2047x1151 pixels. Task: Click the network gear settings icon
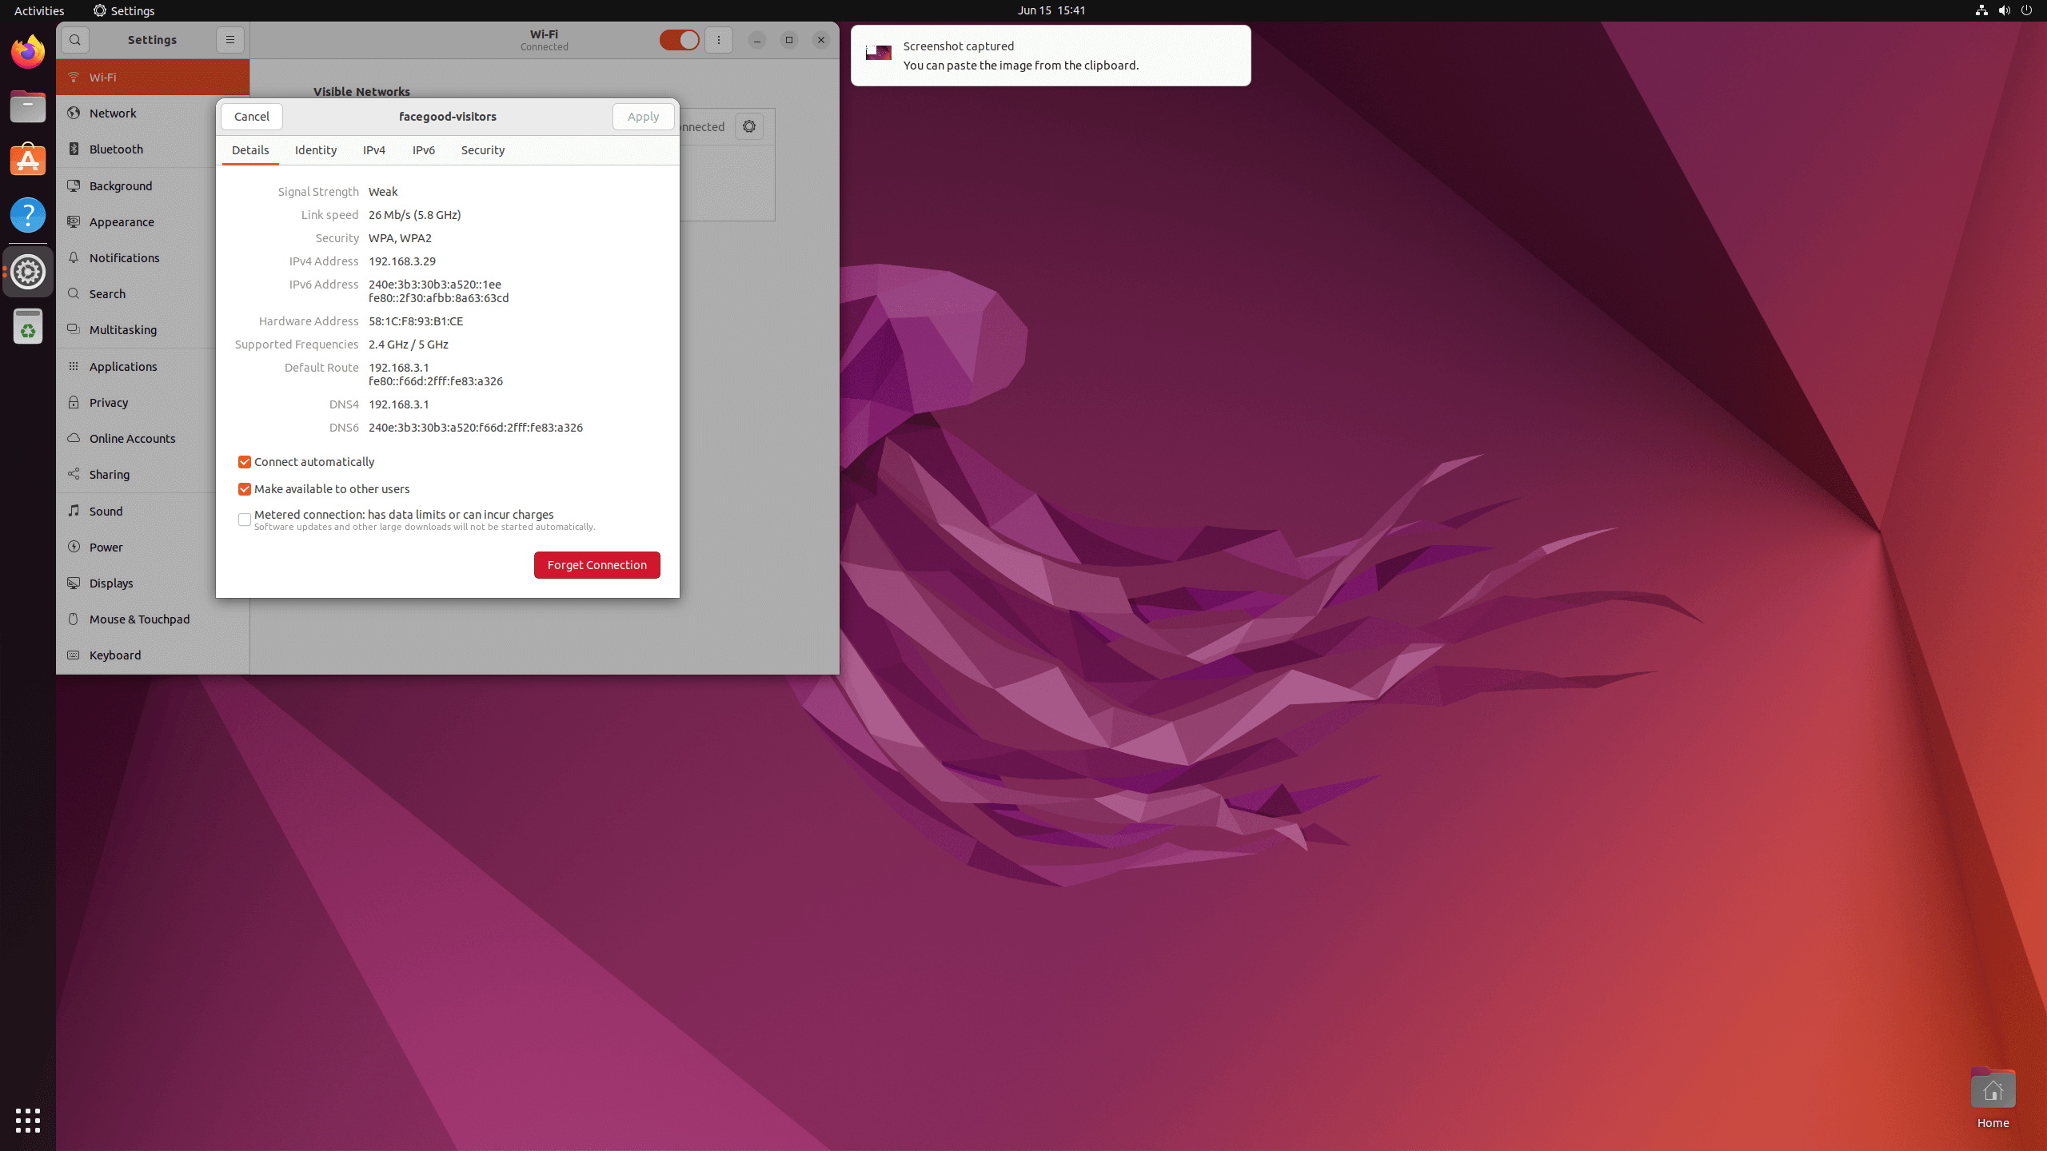point(749,126)
